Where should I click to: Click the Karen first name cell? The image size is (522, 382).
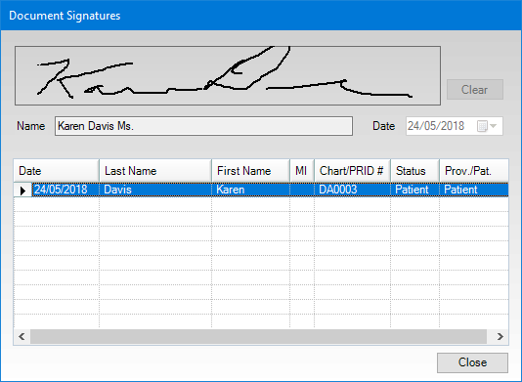click(250, 190)
